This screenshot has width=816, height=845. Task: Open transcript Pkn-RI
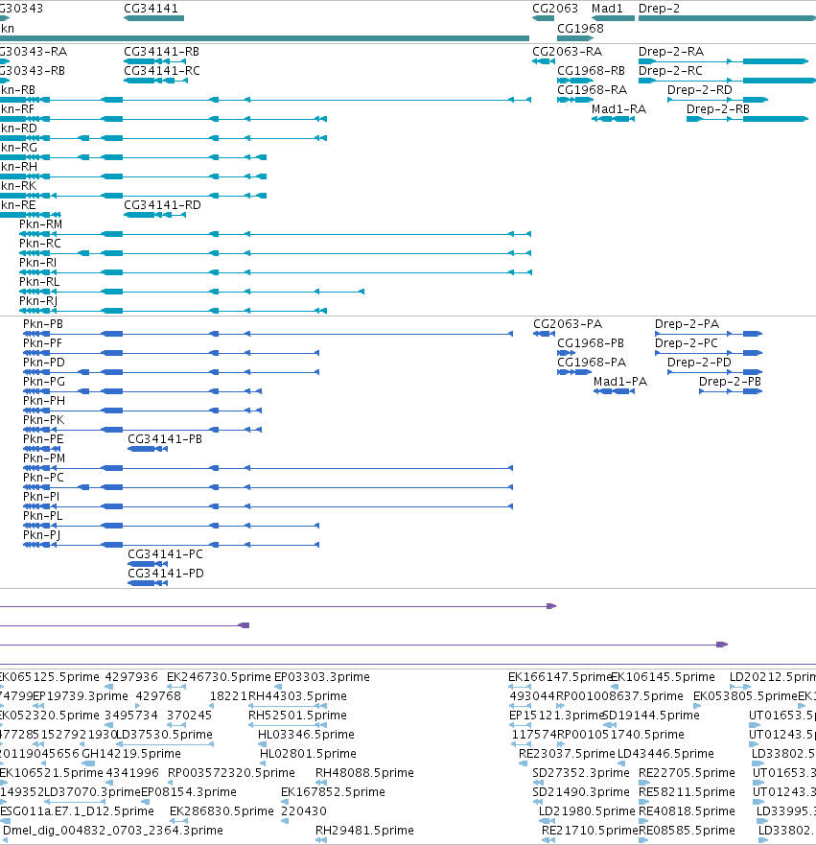pos(38,263)
